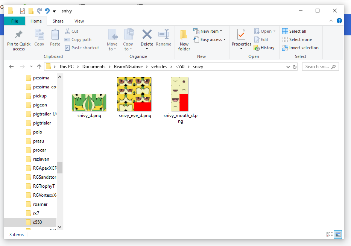This screenshot has height=246, width=351.
Task: Click the Open command in ribbon
Action: [x=264, y=31]
